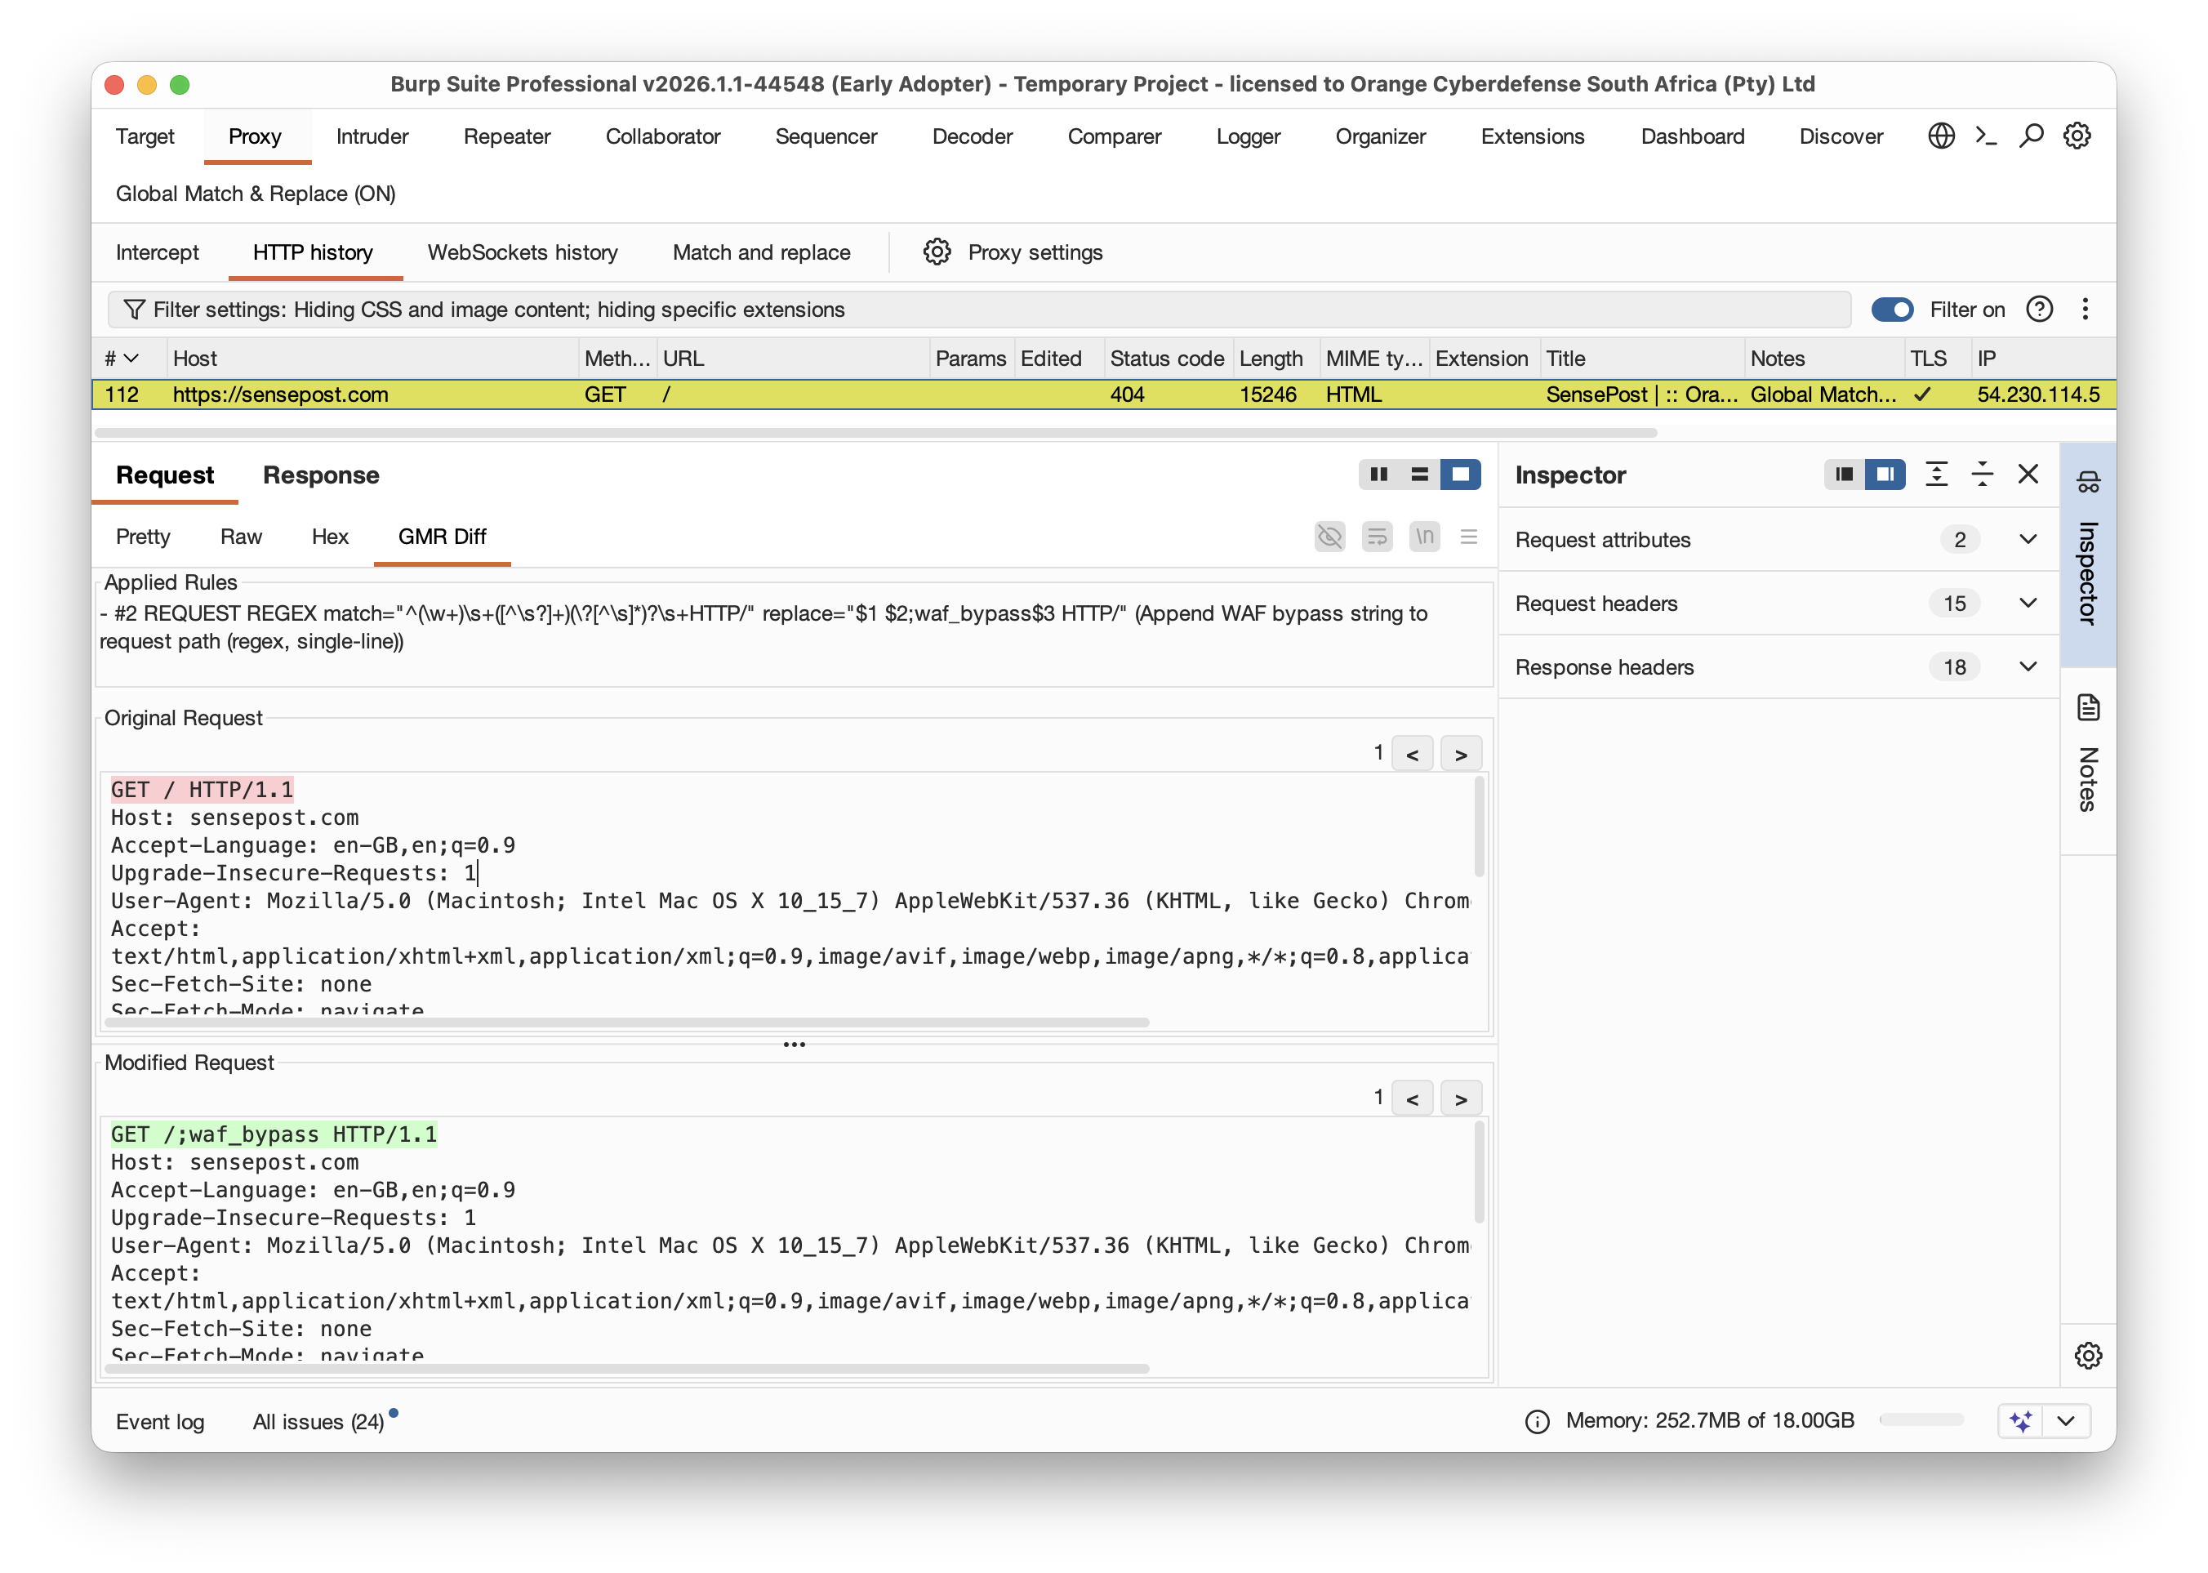Open Burp settings gear in top bar
The width and height of the screenshot is (2208, 1573).
tap(2077, 136)
